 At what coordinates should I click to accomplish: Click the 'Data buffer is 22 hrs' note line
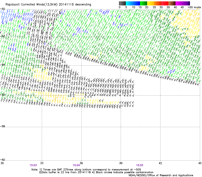pyautogui.click(x=96, y=172)
